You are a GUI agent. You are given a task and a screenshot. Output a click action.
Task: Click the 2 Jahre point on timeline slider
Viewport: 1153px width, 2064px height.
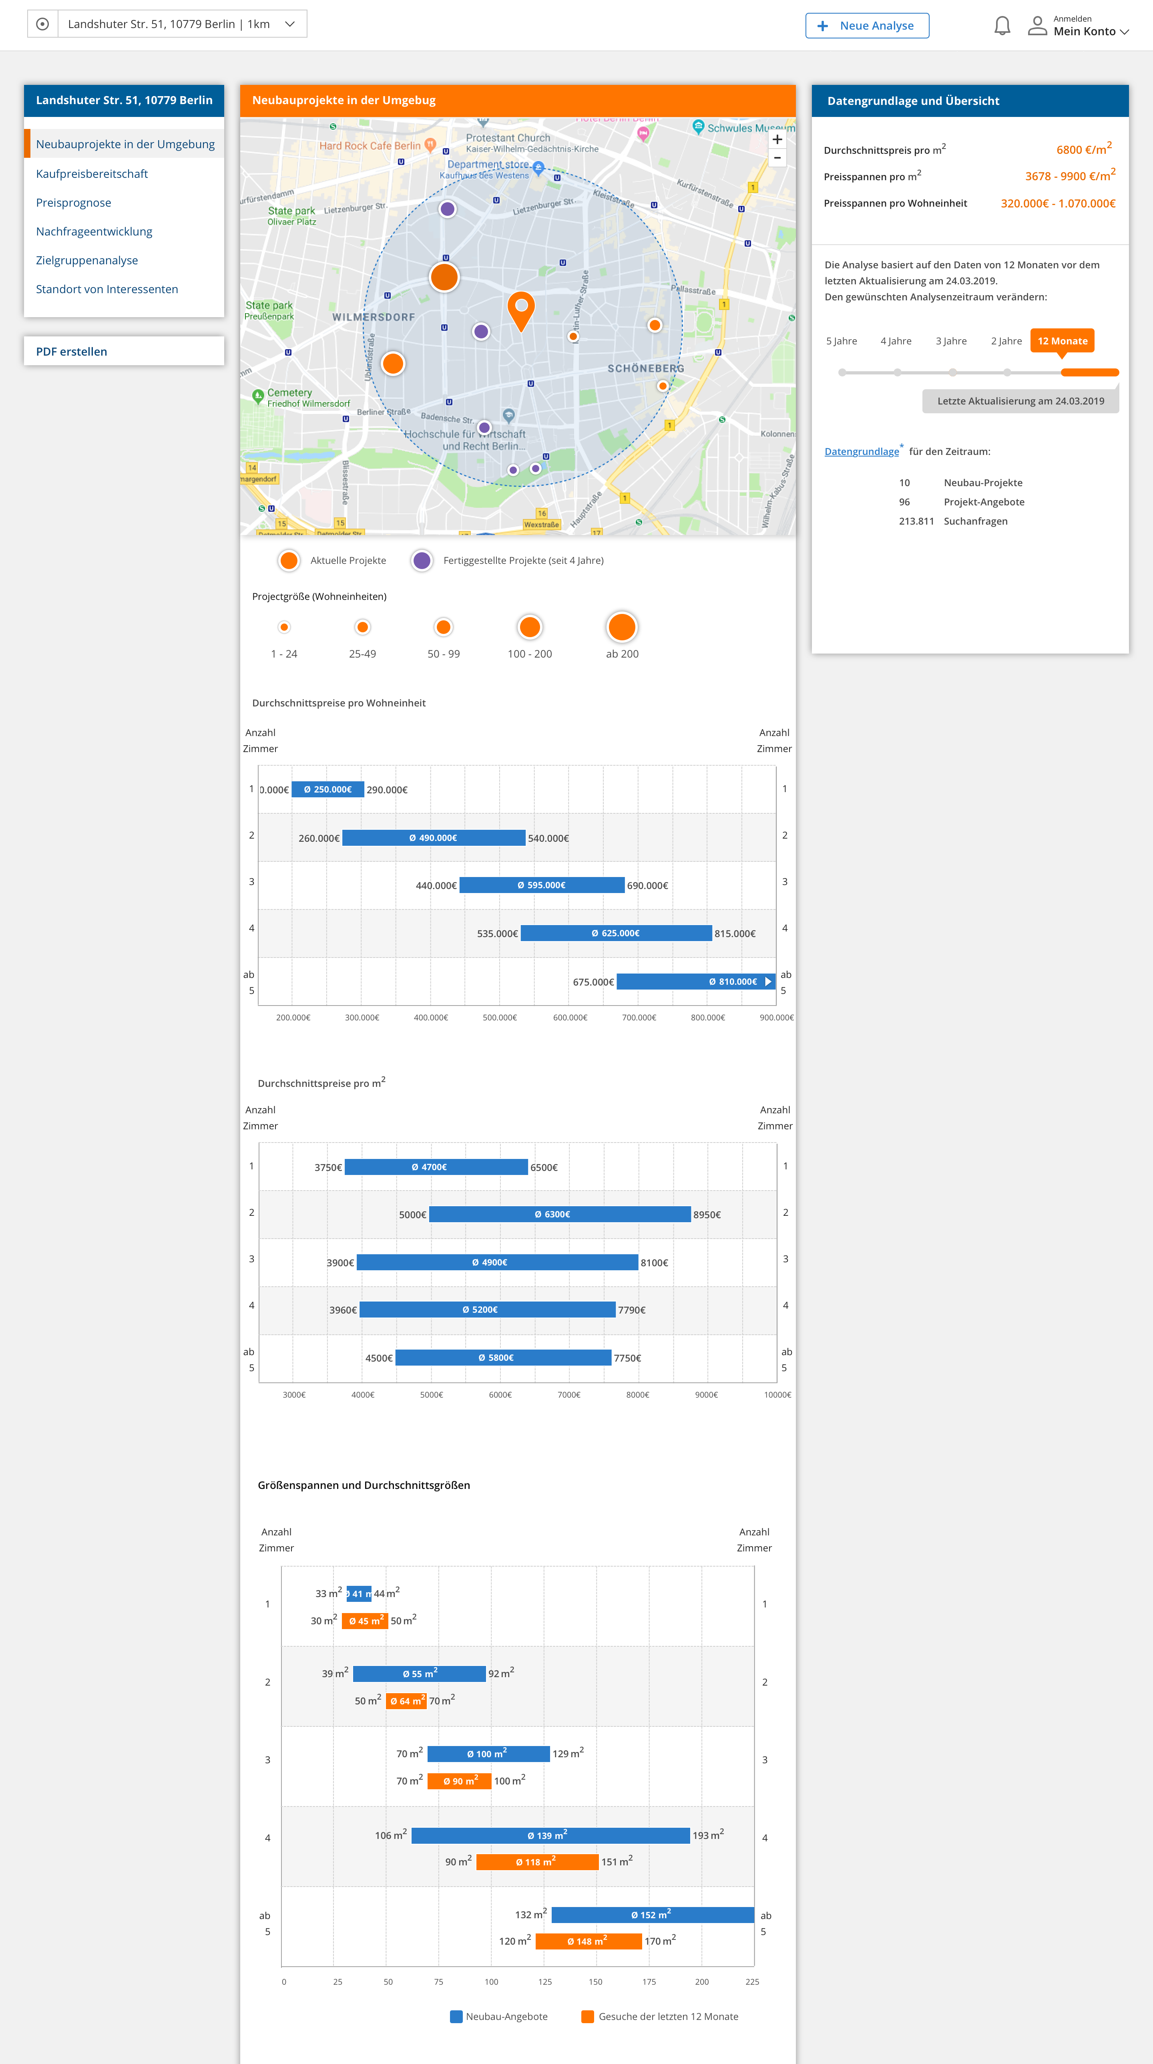tap(1006, 372)
